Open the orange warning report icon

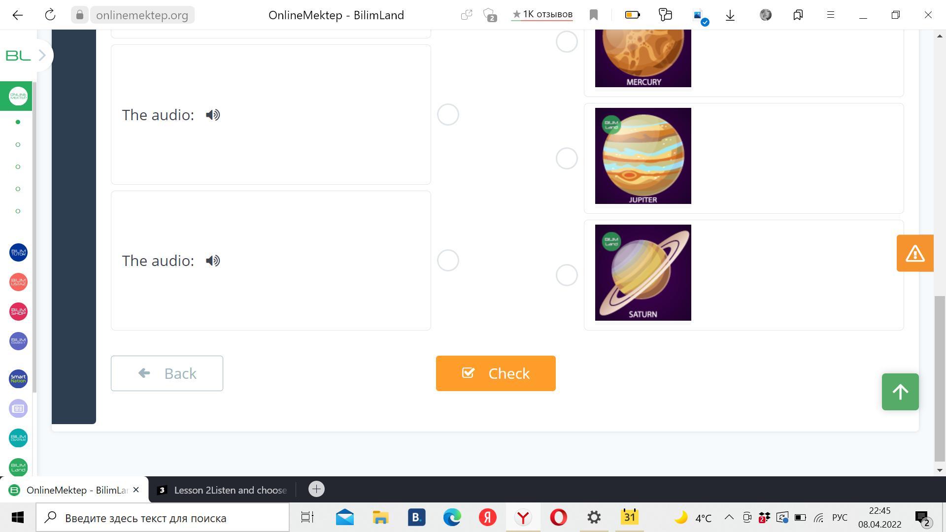coord(915,253)
